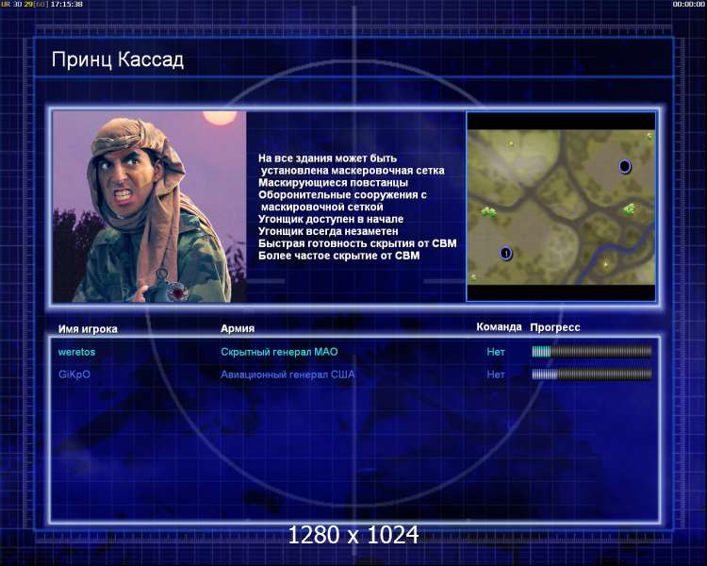This screenshot has height=566, width=707.
Task: Click the "Армия" column header
Action: [238, 328]
